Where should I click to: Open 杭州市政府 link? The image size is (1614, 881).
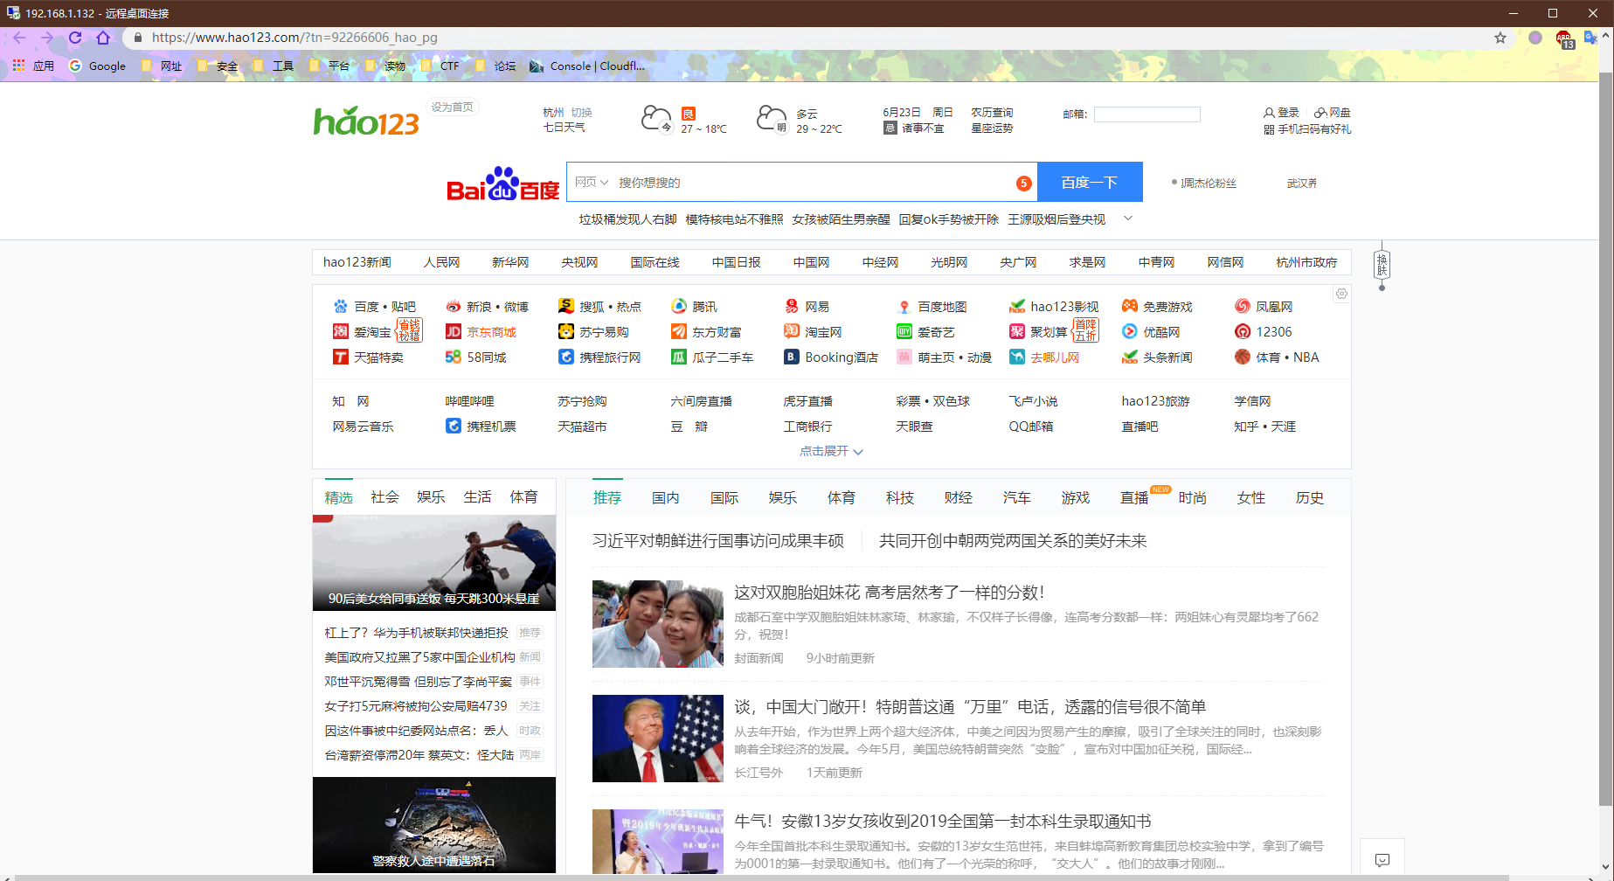(x=1306, y=262)
